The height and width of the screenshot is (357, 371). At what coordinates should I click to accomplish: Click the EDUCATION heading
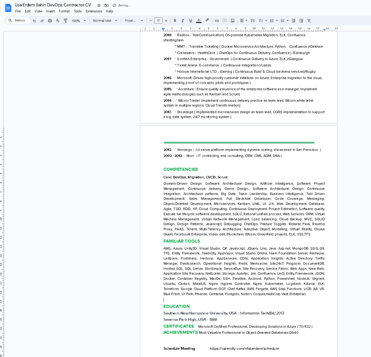[176, 306]
